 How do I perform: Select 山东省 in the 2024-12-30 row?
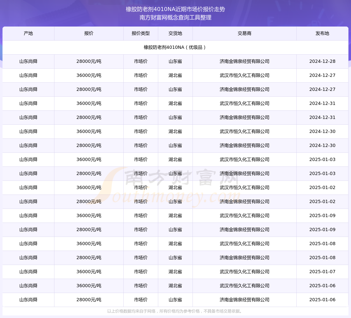[175, 145]
